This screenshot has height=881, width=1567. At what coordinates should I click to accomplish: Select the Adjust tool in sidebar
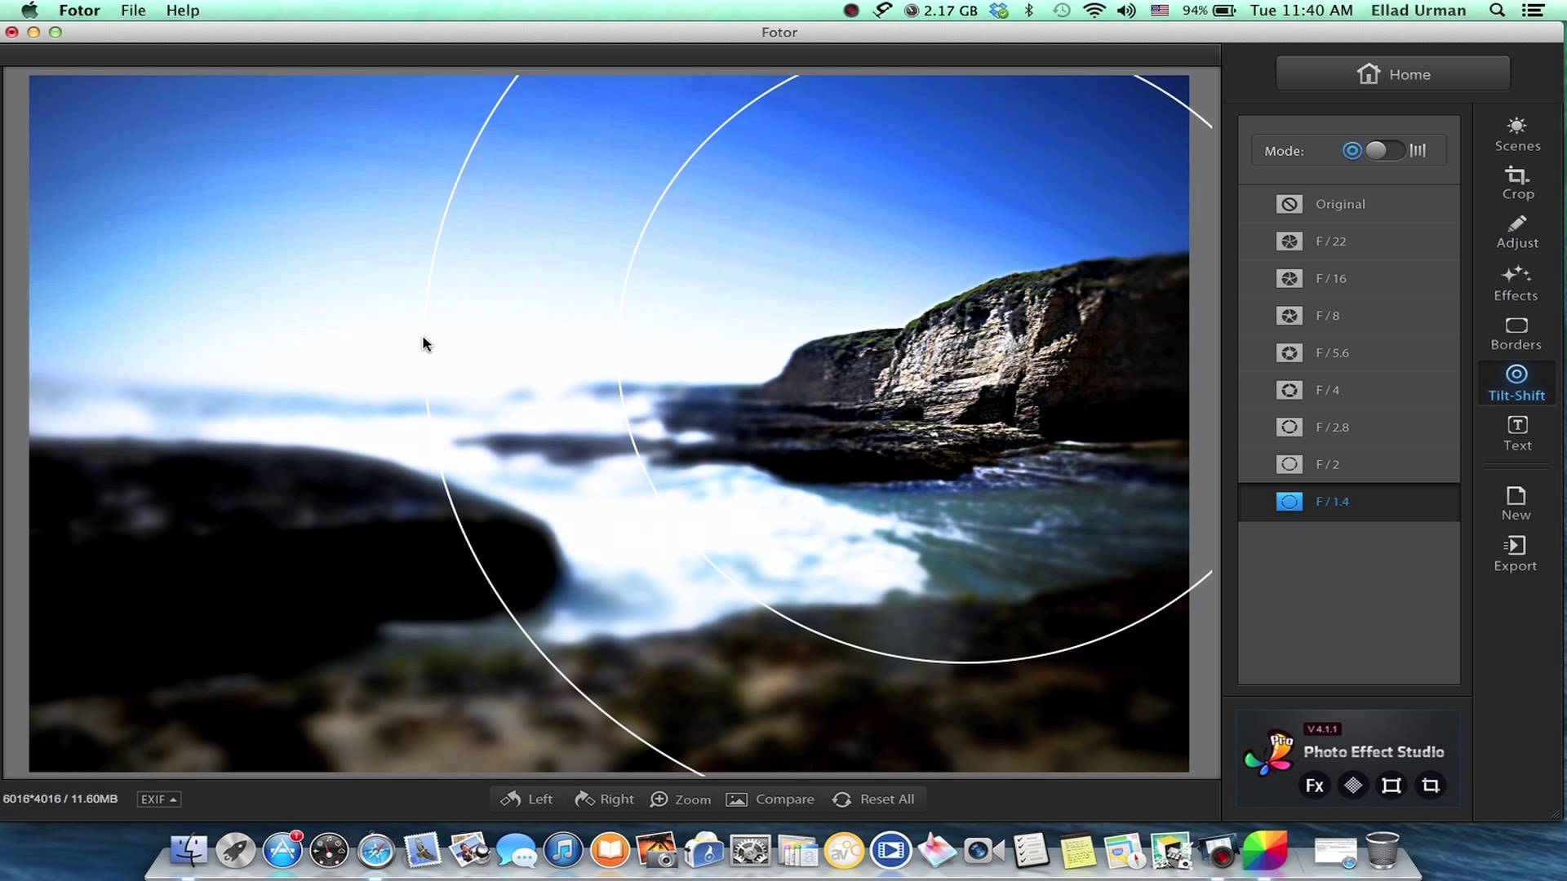[1517, 230]
